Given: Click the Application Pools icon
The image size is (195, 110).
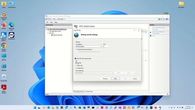Looking at the screenshot, I should (x=50, y=31).
